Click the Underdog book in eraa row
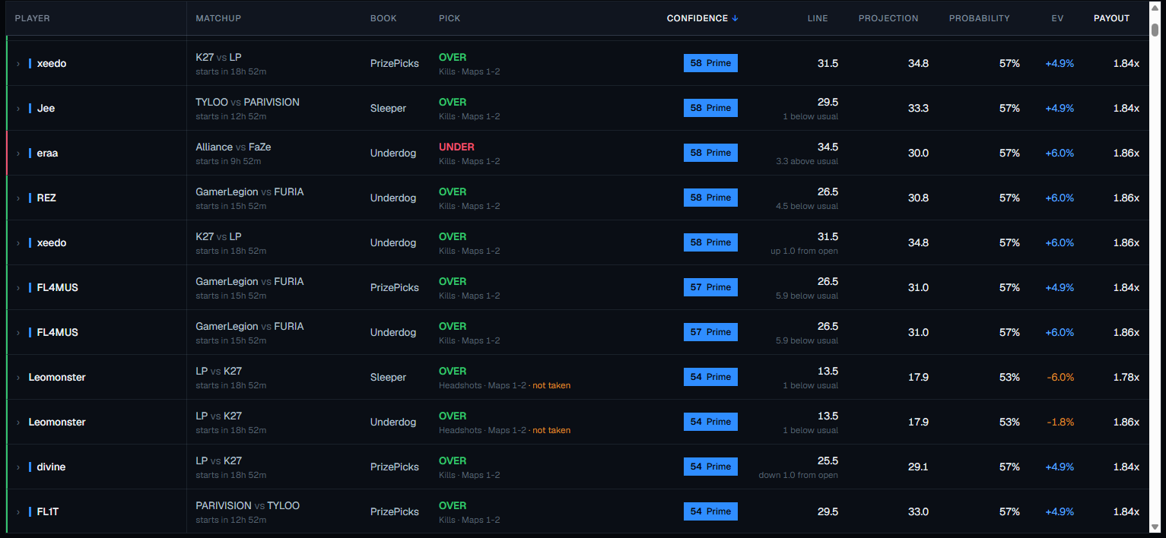1166x538 pixels. pos(393,153)
